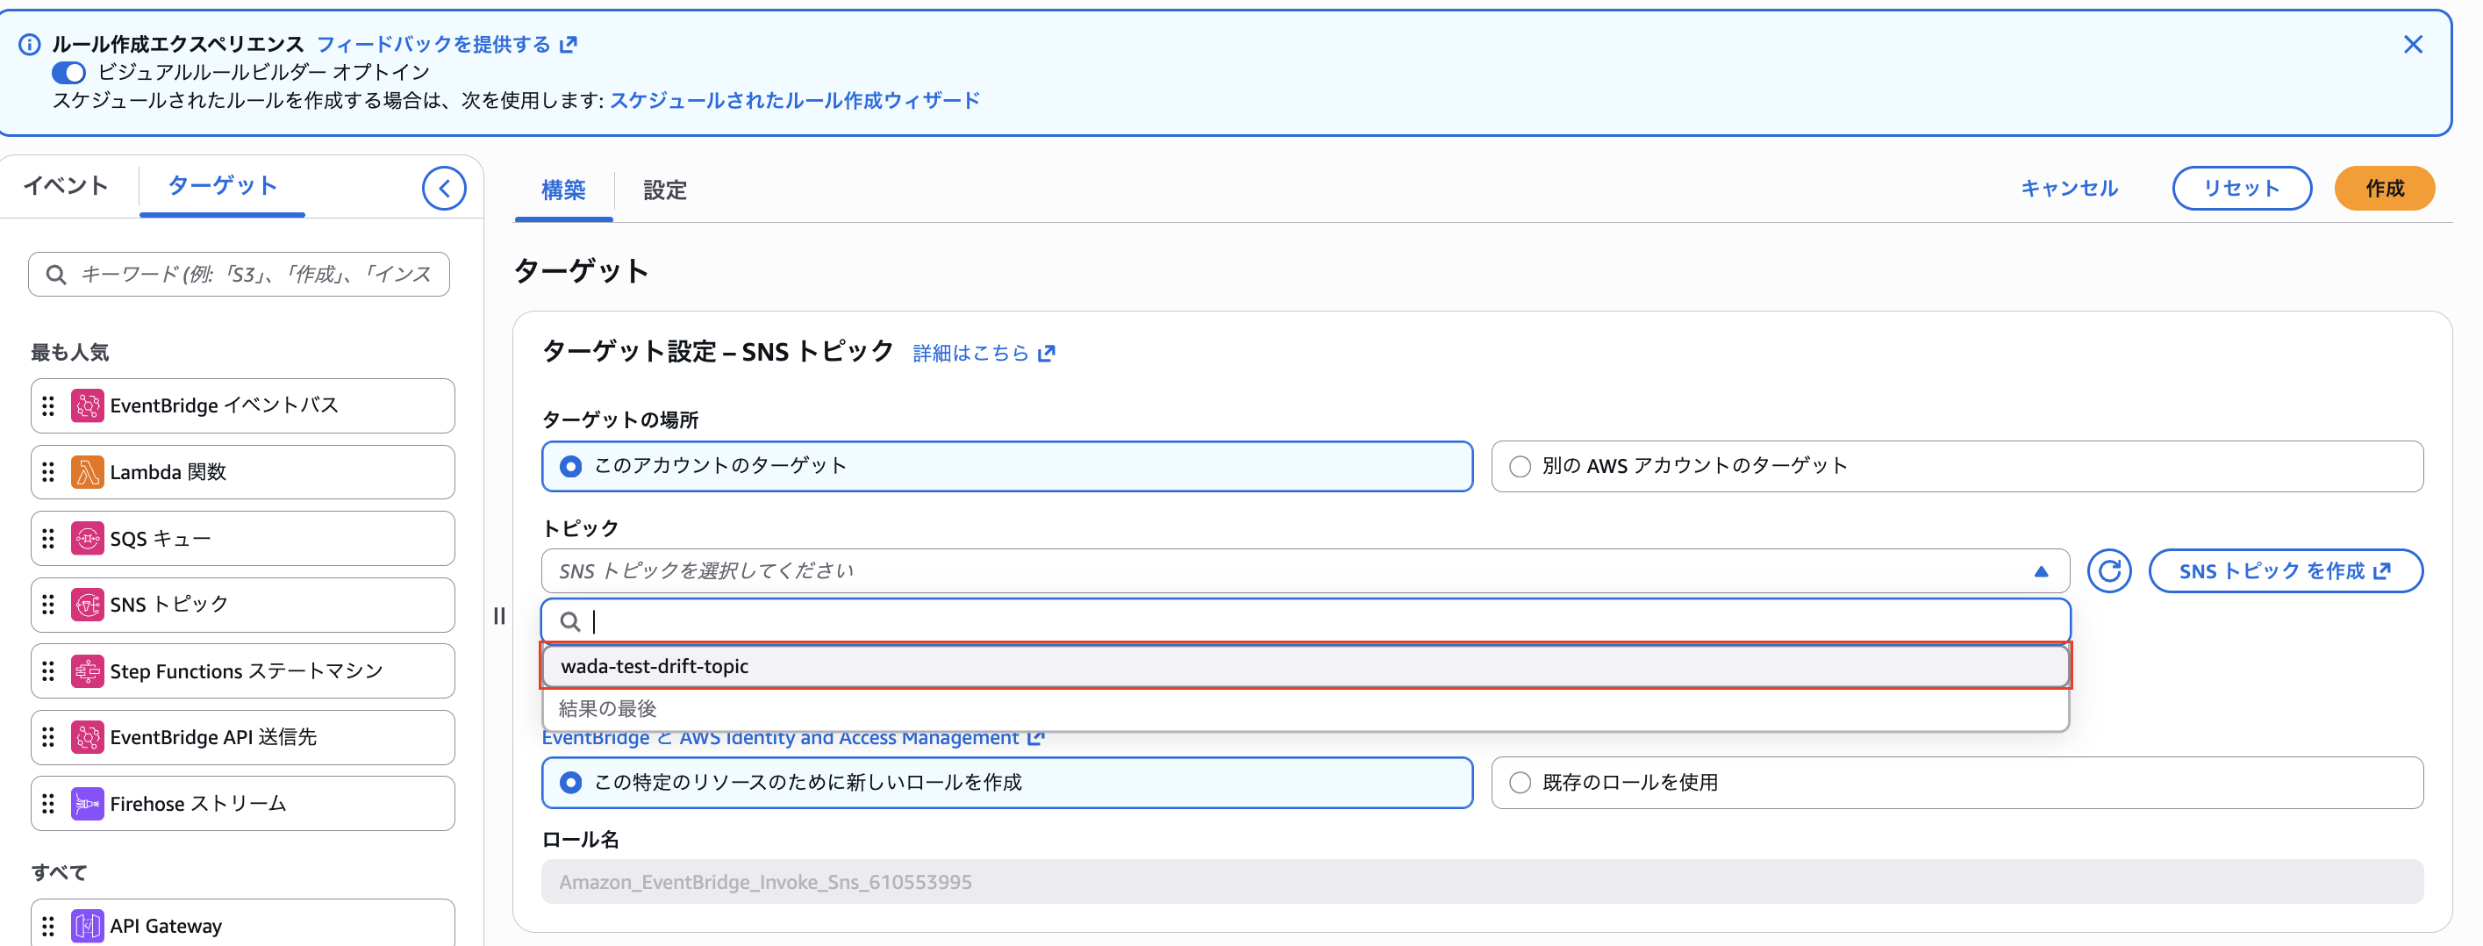Choose 既存のロールを使用 option
2483x946 pixels.
(x=1520, y=782)
